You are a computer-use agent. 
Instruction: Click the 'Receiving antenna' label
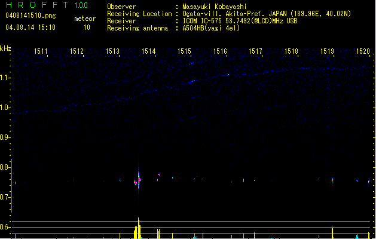pyautogui.click(x=137, y=28)
